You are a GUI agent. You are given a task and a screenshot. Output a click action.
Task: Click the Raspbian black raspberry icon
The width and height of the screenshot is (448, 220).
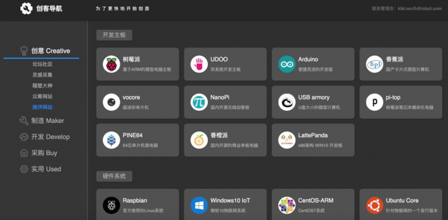112,205
